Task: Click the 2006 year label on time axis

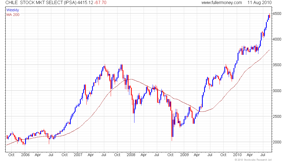Action: [x=25, y=155]
